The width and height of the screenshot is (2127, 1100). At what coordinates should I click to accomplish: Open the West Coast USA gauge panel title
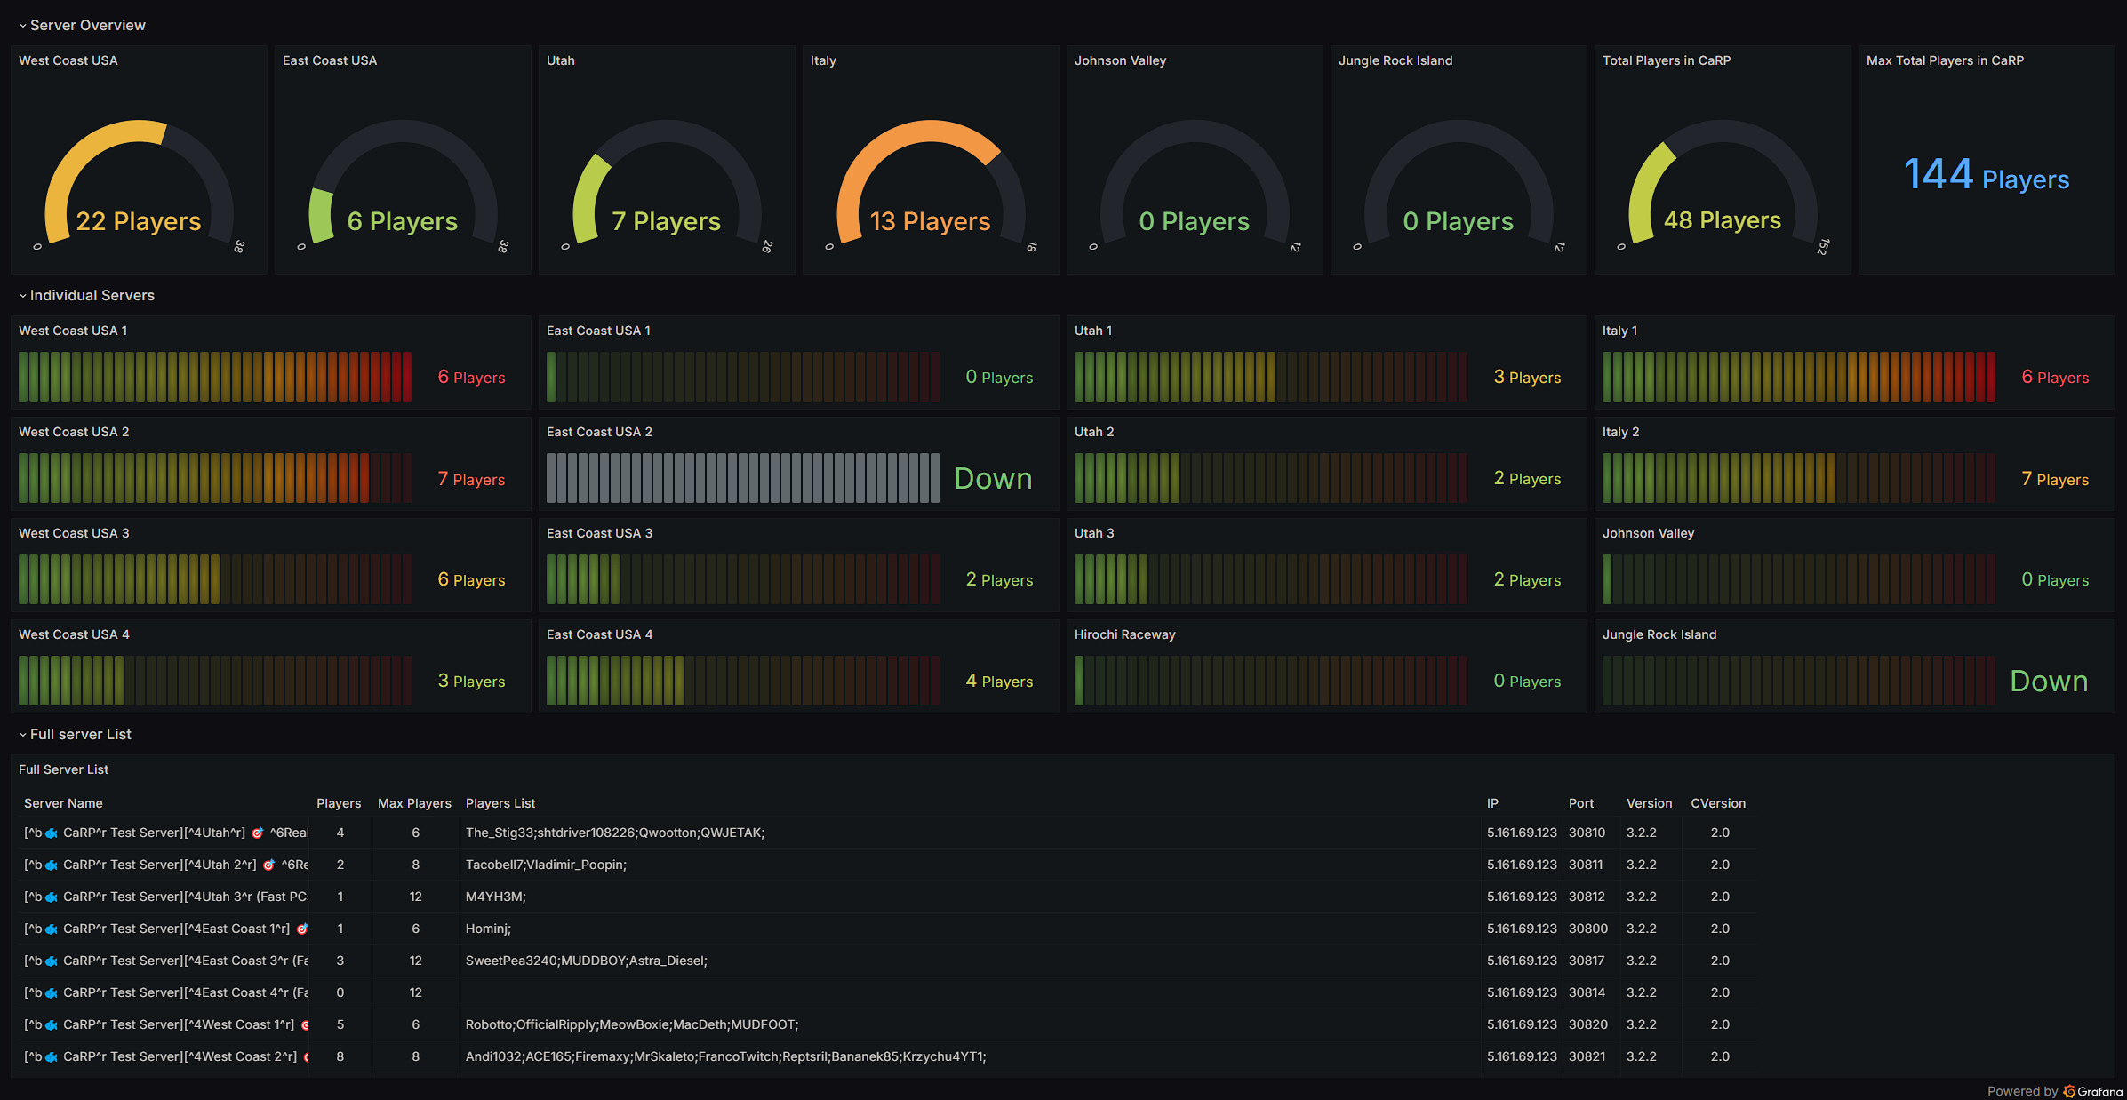tap(68, 60)
